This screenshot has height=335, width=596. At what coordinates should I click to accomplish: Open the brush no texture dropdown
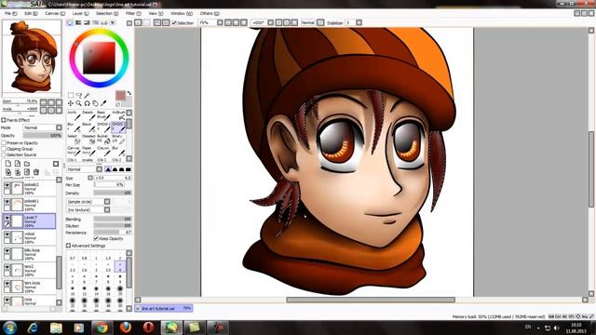(x=107, y=209)
